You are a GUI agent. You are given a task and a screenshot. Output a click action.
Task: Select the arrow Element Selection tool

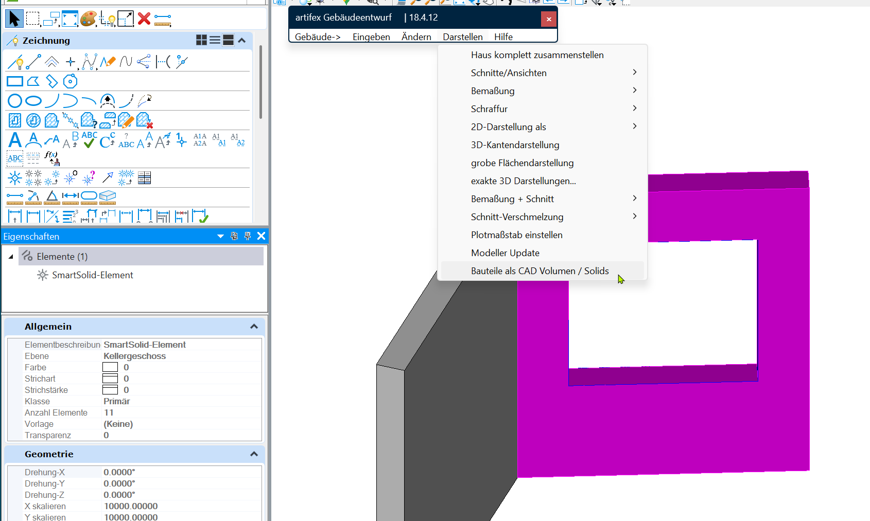pyautogui.click(x=14, y=19)
